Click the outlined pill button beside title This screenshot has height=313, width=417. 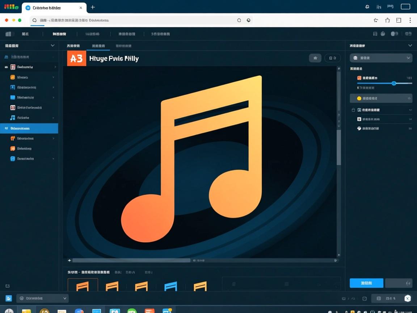coord(332,58)
